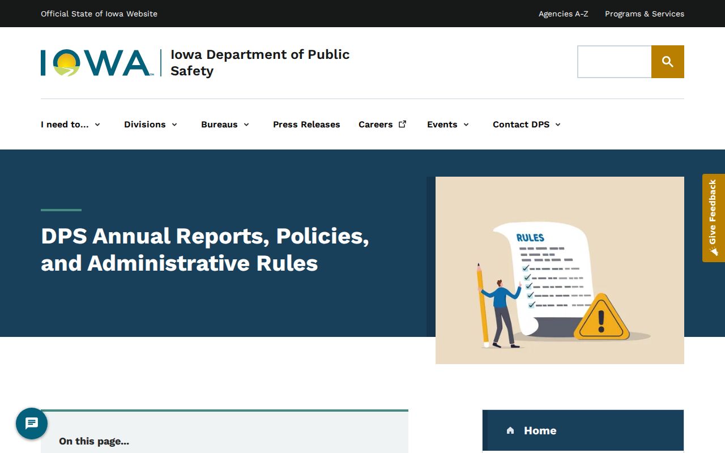Open Agencies A-Z link
Screen dimensions: 725x453
tap(563, 14)
